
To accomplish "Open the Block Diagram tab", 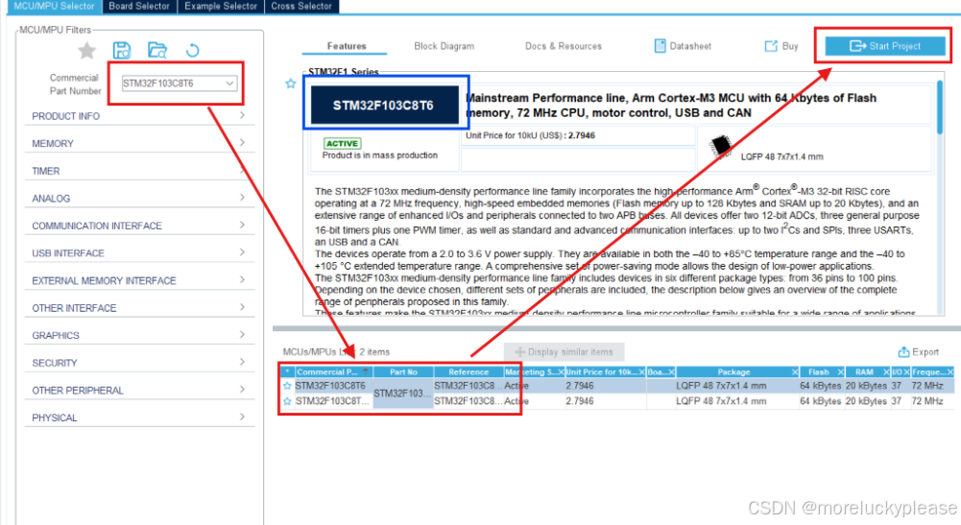I will click(444, 46).
